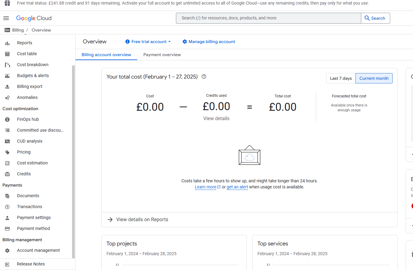Click the Payment method card icon
Image resolution: width=413 pixels, height=270 pixels.
7,229
